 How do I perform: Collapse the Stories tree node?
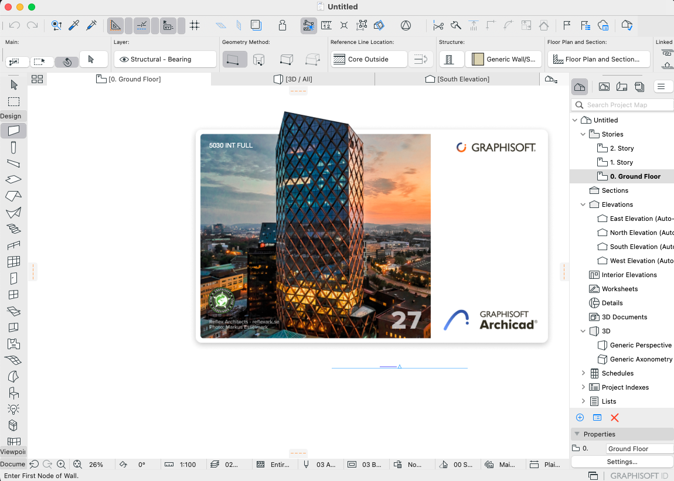[583, 134]
